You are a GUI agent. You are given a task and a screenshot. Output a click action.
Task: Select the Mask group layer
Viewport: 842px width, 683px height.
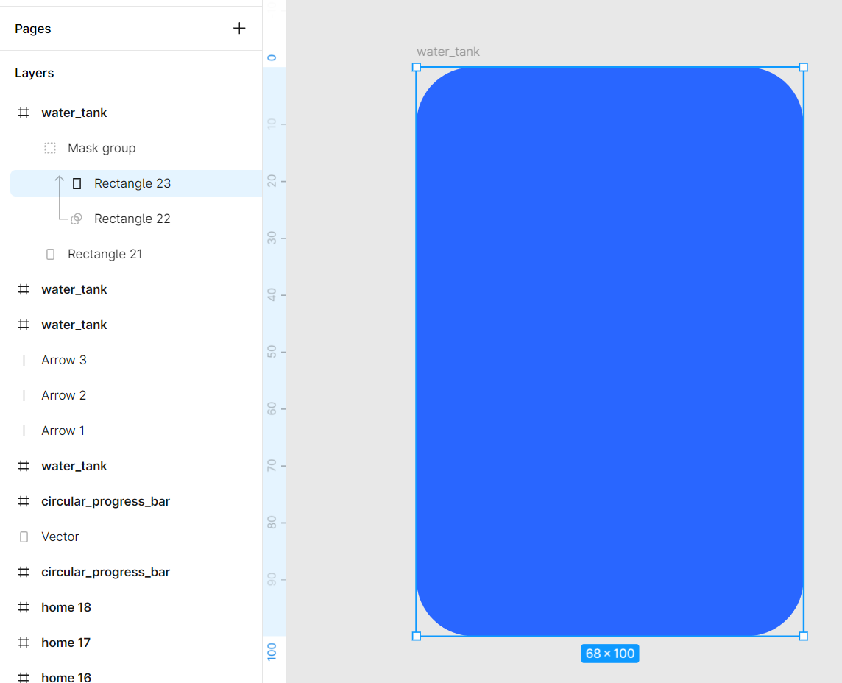click(102, 148)
